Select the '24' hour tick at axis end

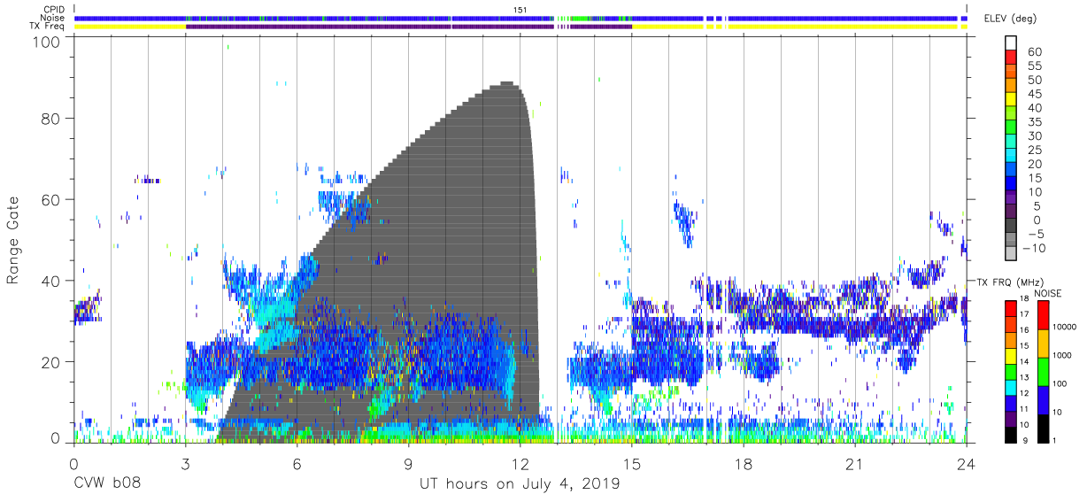pyautogui.click(x=966, y=465)
